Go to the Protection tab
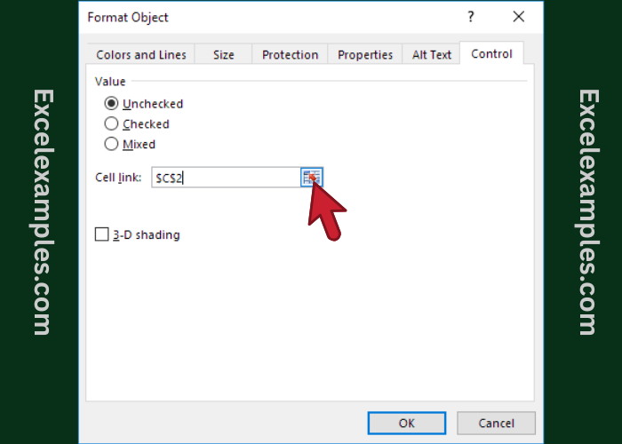This screenshot has width=622, height=444. tap(290, 55)
